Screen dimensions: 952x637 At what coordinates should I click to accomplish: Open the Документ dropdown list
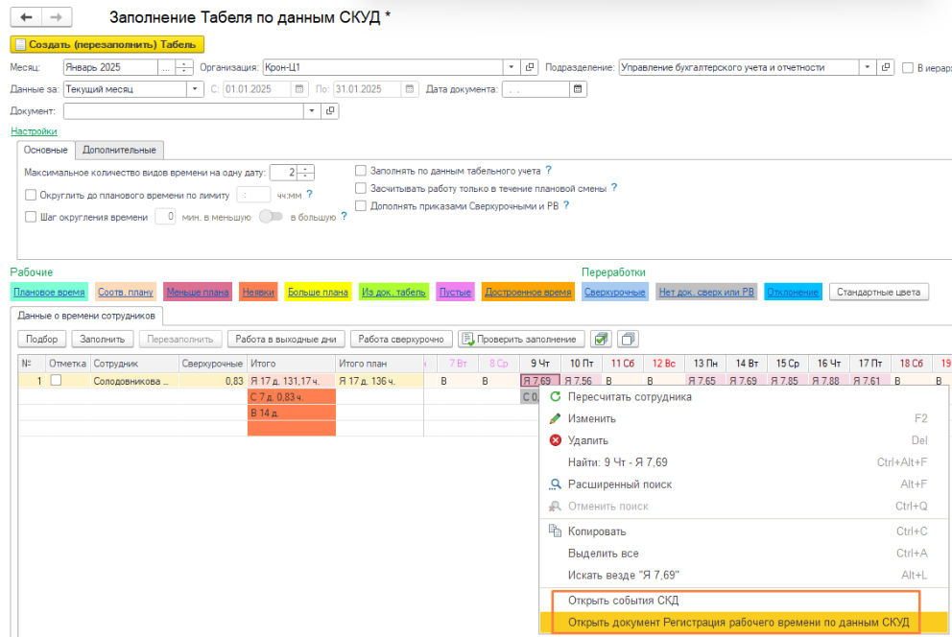click(311, 111)
